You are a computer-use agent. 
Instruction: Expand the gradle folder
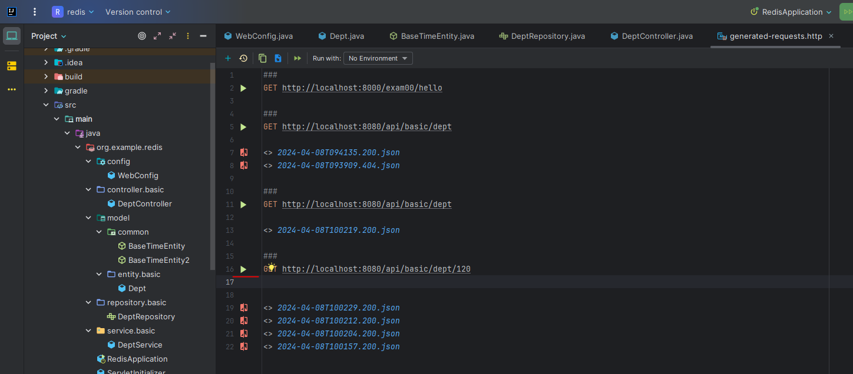[46, 91]
